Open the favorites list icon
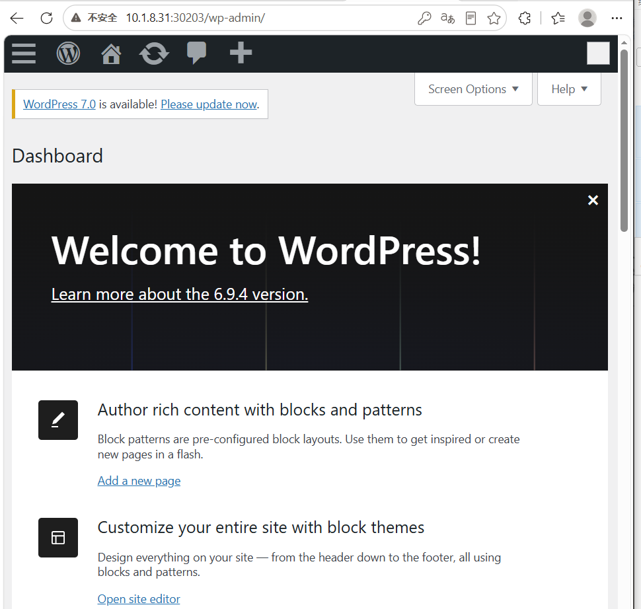The width and height of the screenshot is (641, 609). [558, 18]
